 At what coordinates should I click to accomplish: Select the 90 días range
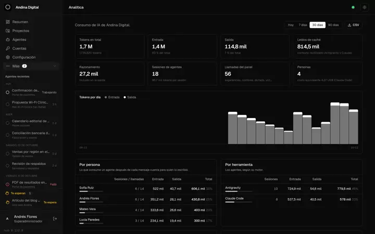[x=333, y=25]
